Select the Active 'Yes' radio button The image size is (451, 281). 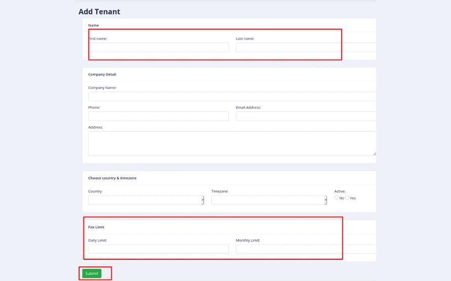347,197
